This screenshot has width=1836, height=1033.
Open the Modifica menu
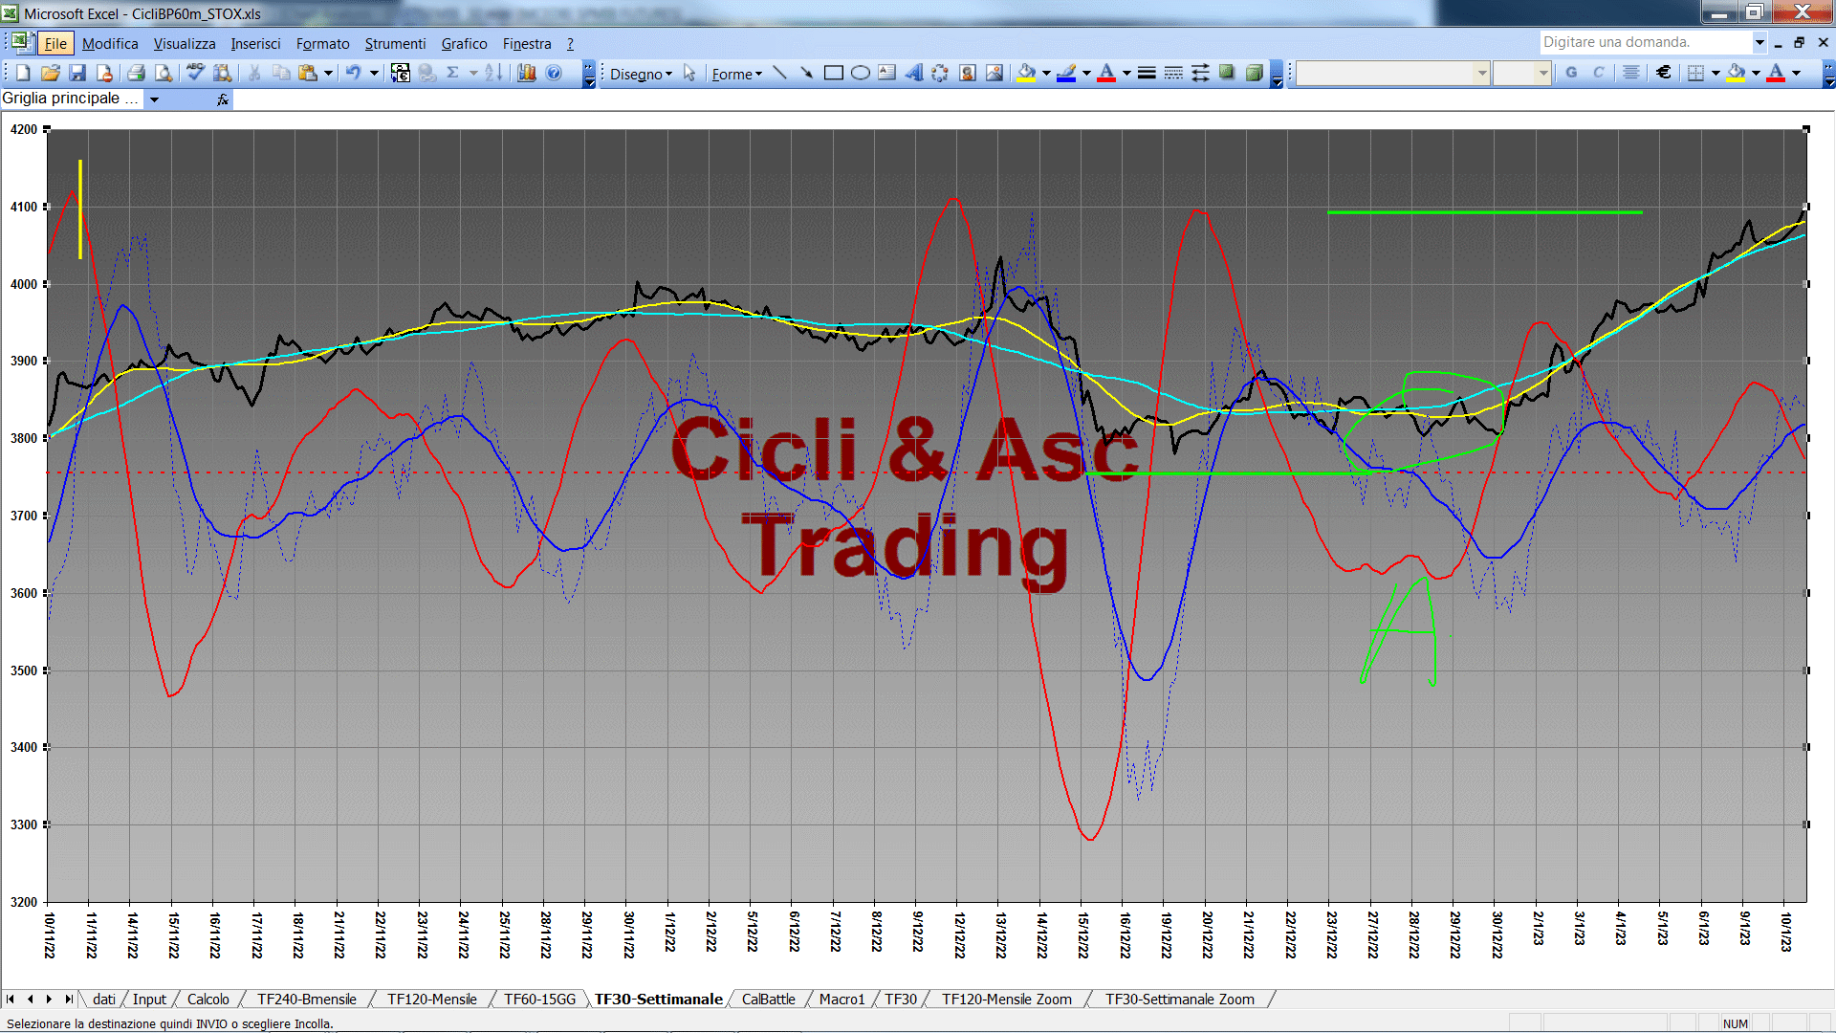[110, 44]
